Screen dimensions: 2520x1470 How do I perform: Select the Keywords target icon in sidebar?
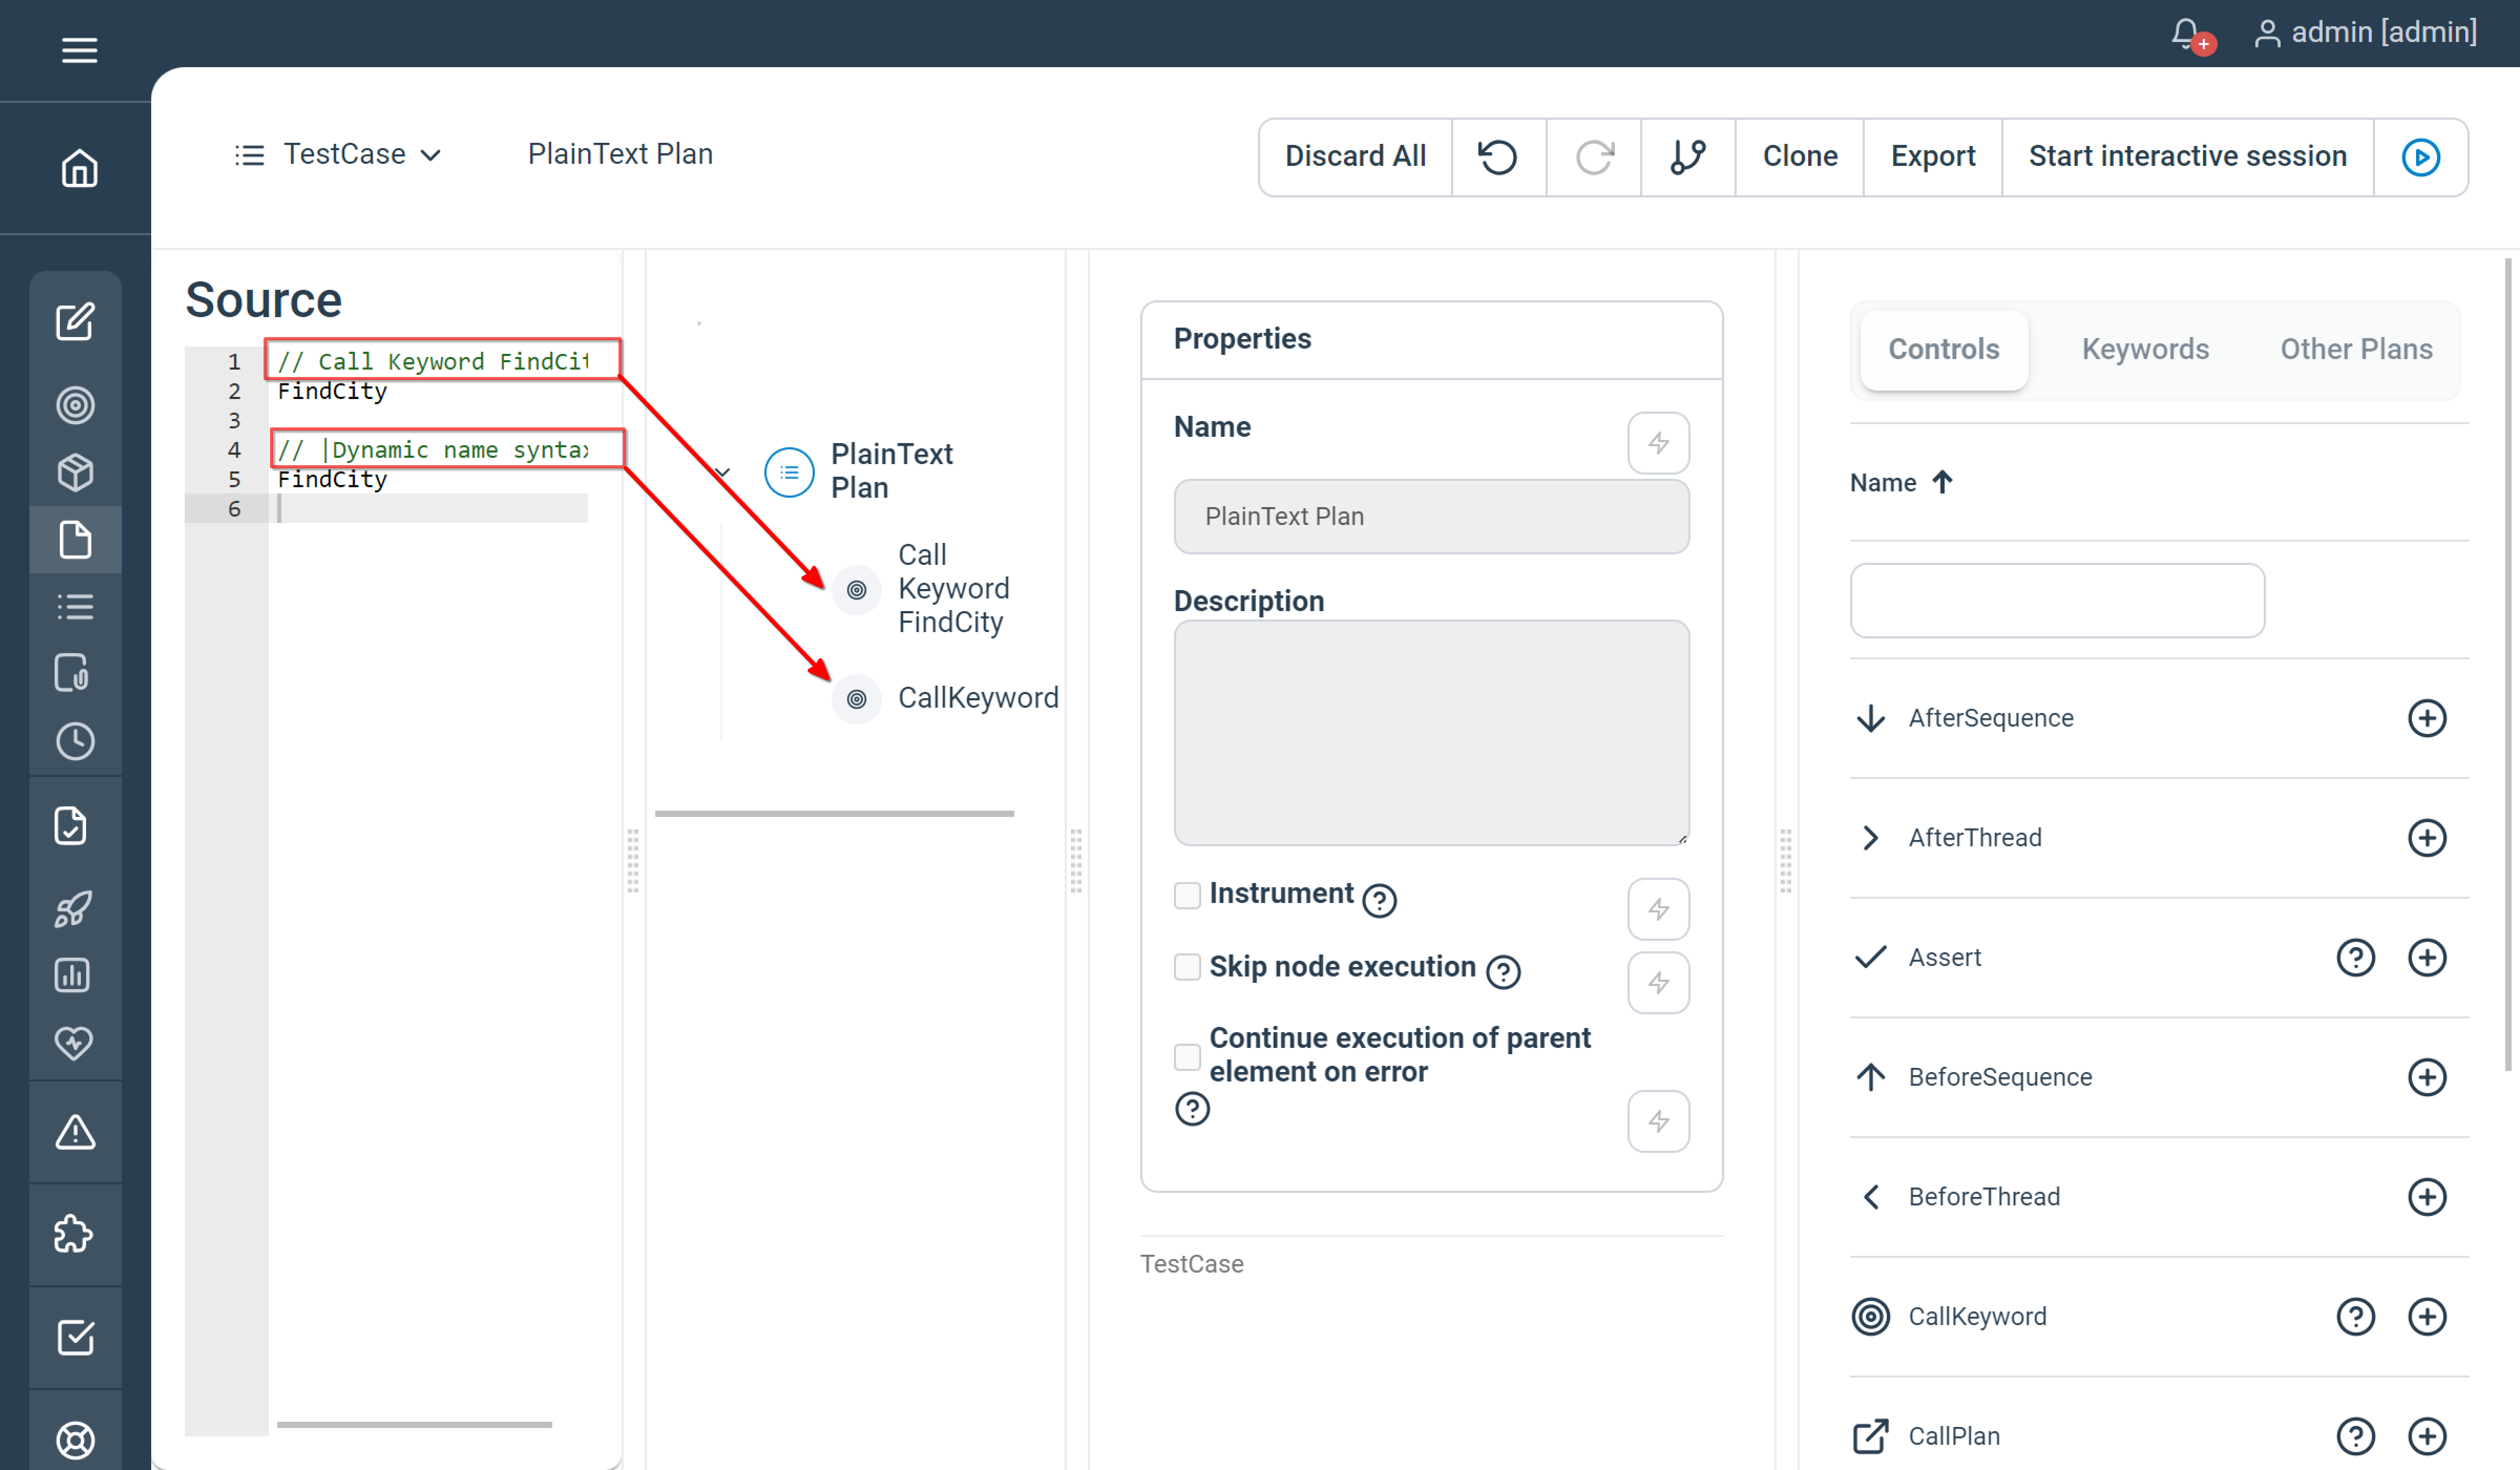(76, 405)
